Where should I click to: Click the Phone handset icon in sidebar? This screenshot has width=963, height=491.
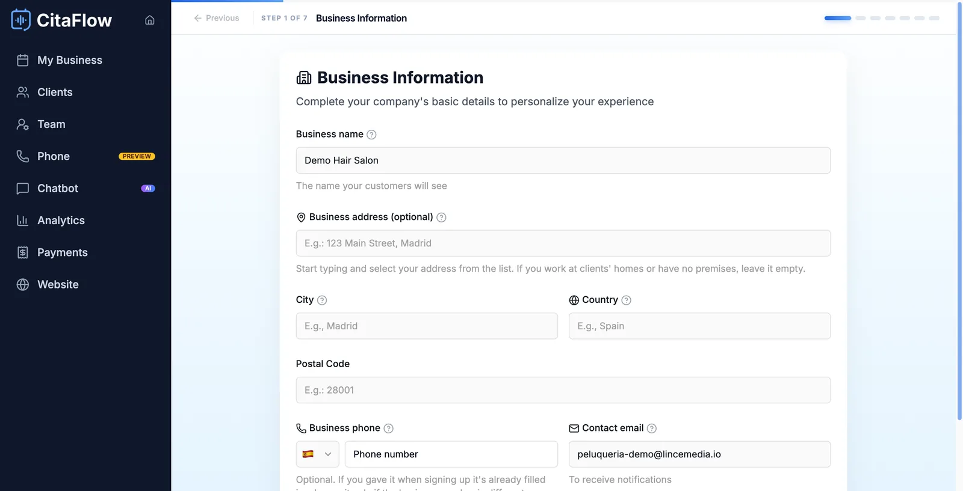point(23,156)
